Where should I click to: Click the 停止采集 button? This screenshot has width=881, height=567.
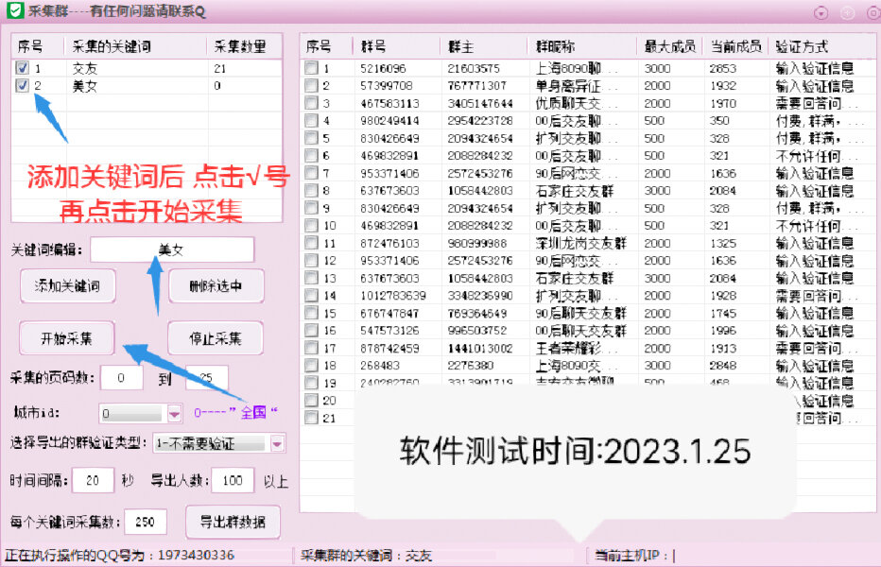click(216, 338)
